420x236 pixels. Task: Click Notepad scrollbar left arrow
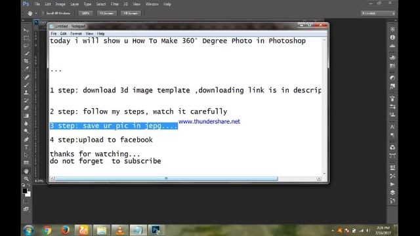coord(52,178)
